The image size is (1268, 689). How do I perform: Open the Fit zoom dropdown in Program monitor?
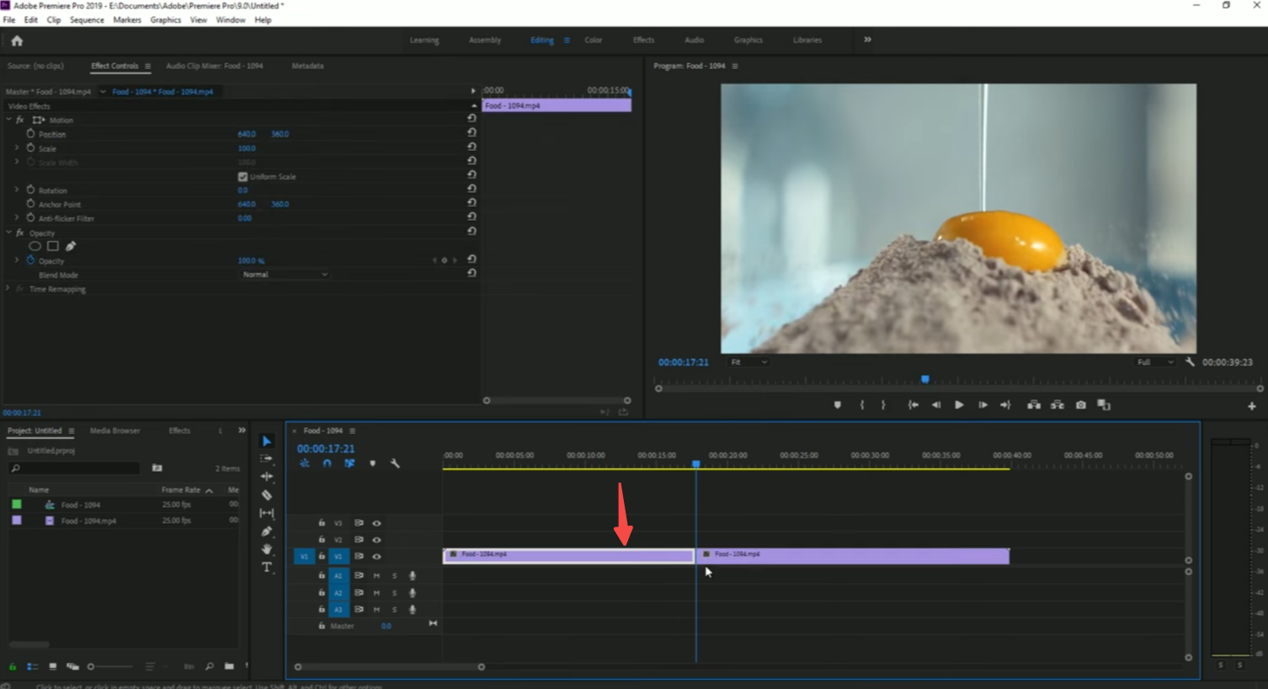tap(748, 361)
